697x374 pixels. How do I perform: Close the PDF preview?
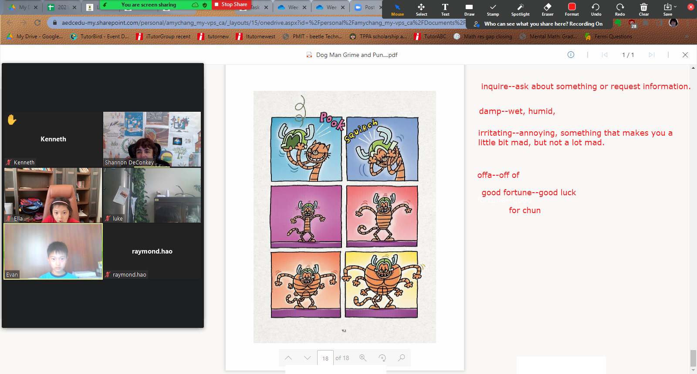(x=685, y=55)
